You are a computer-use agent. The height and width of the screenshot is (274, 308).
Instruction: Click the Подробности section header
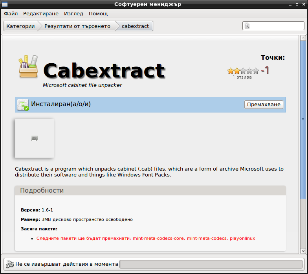click(x=150, y=190)
